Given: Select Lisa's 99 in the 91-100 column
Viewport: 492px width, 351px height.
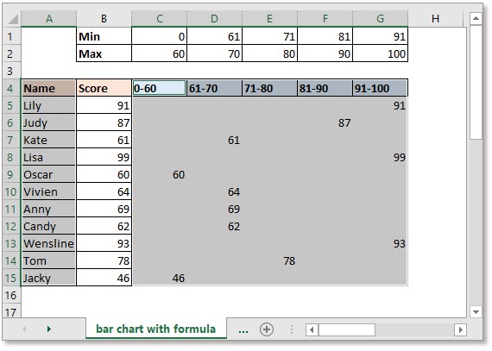Looking at the screenshot, I should coord(381,157).
